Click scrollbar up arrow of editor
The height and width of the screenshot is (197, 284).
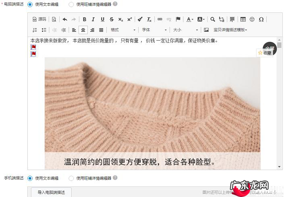(x=279, y=40)
